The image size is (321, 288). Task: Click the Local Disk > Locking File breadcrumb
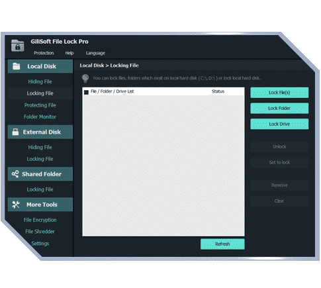pyautogui.click(x=109, y=66)
